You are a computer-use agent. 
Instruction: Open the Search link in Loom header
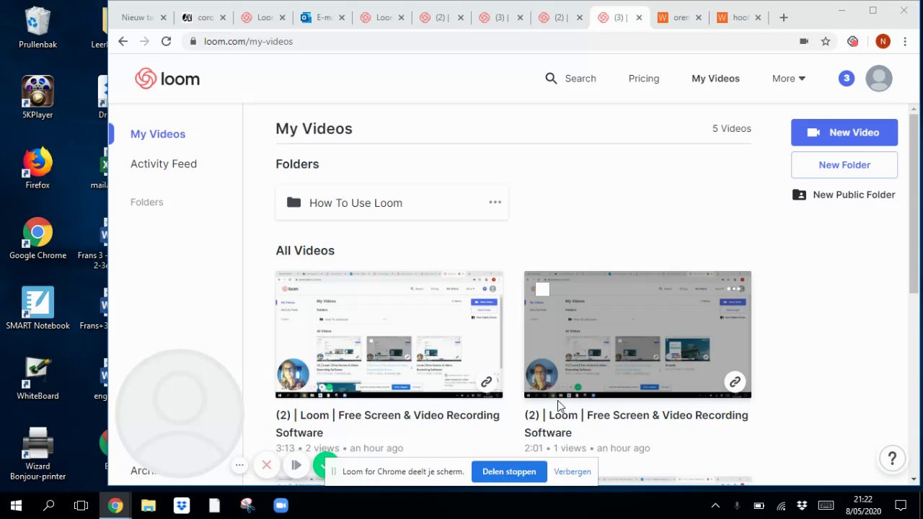click(x=580, y=79)
